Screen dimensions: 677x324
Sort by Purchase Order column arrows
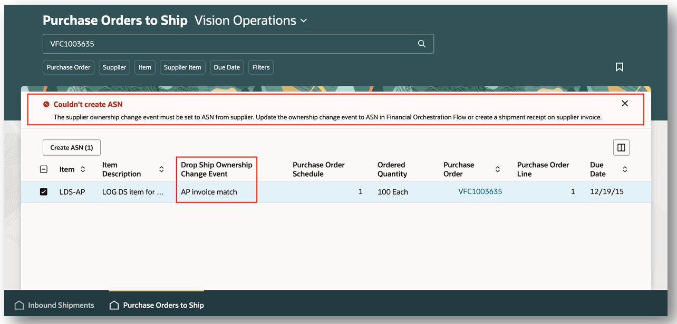pos(497,169)
